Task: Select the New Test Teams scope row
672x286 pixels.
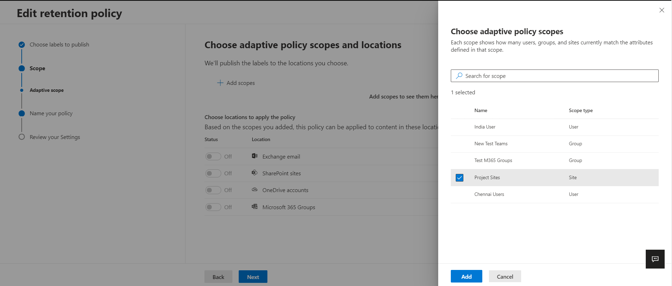Action: [x=554, y=144]
